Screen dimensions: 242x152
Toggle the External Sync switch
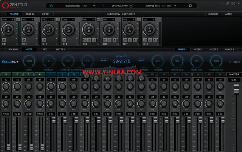[x=131, y=6]
